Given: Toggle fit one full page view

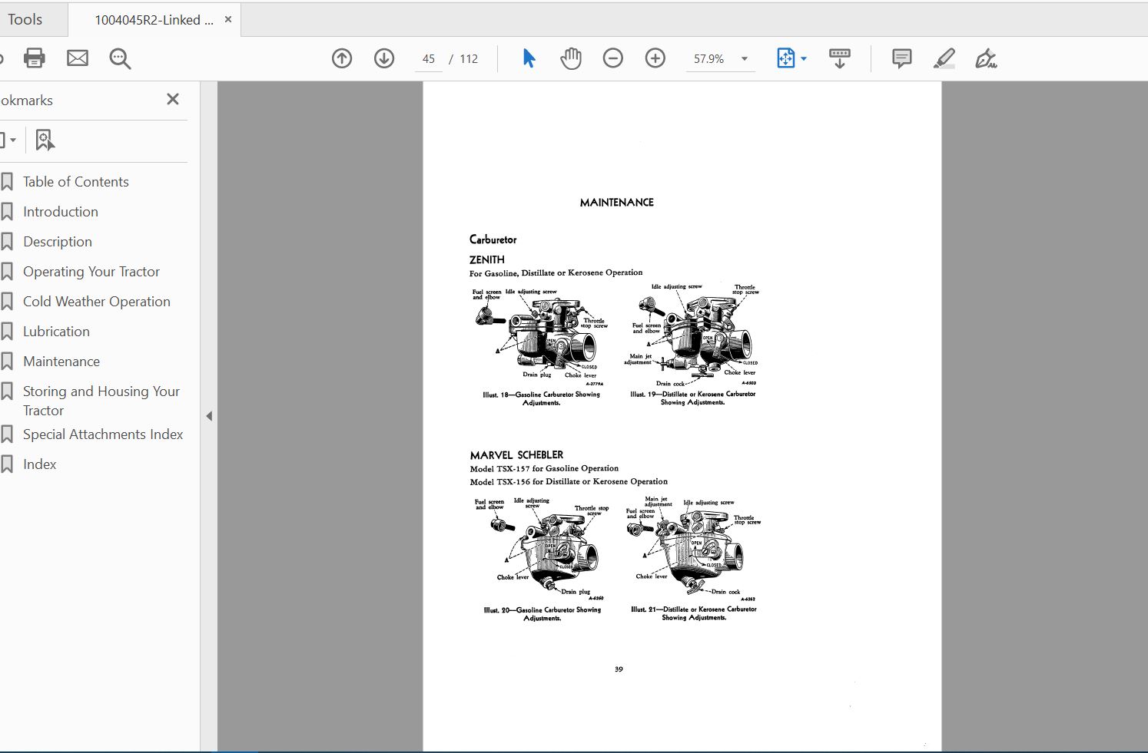Looking at the screenshot, I should tap(785, 58).
